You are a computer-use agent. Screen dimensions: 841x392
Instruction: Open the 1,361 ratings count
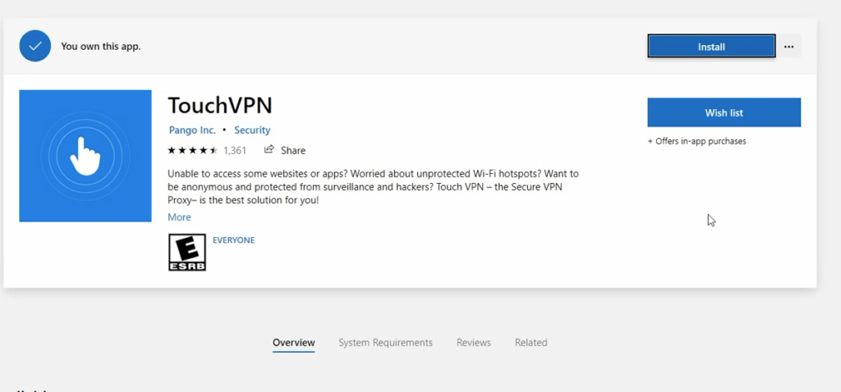pos(235,150)
